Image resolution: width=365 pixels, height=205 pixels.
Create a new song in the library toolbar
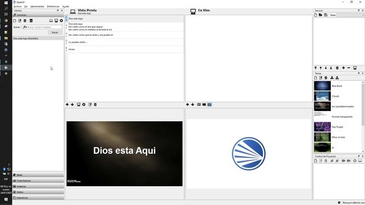pyautogui.click(x=15, y=20)
